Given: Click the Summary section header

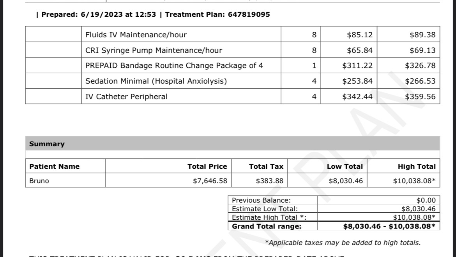Looking at the screenshot, I should pyautogui.click(x=47, y=144).
